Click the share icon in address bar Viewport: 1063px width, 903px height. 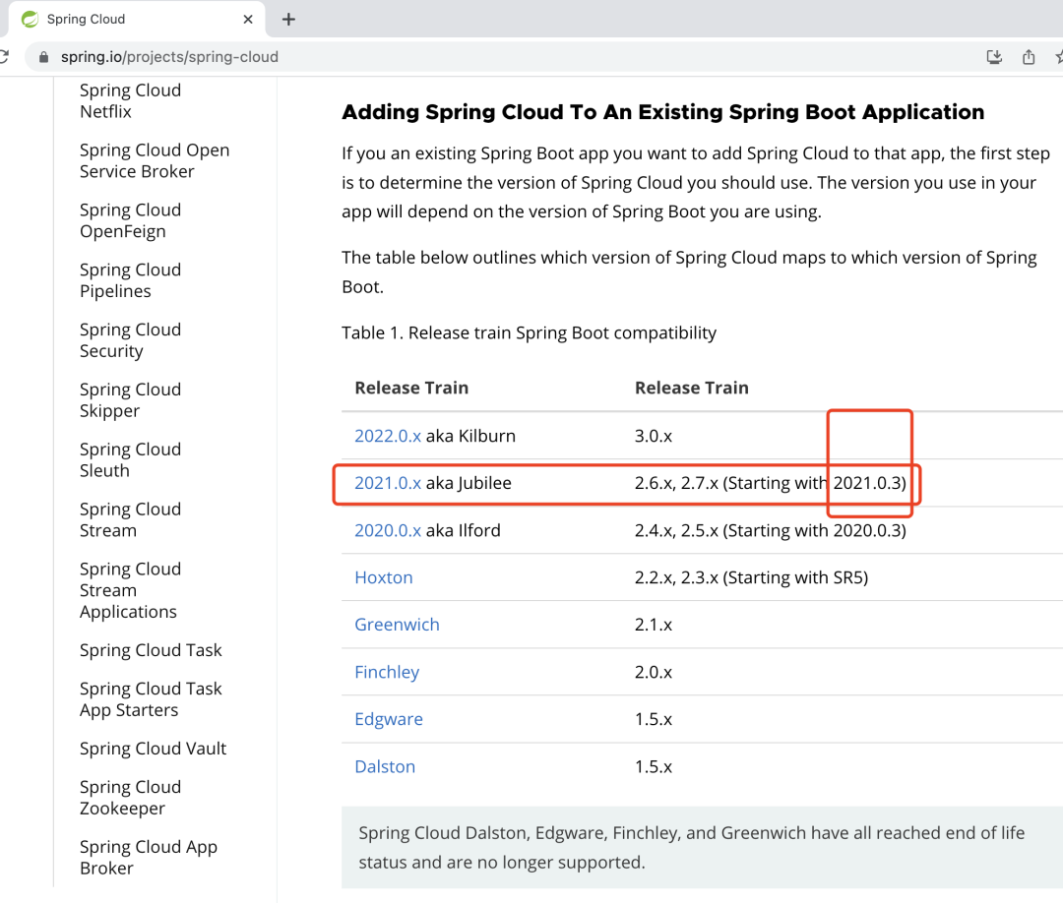tap(1029, 57)
